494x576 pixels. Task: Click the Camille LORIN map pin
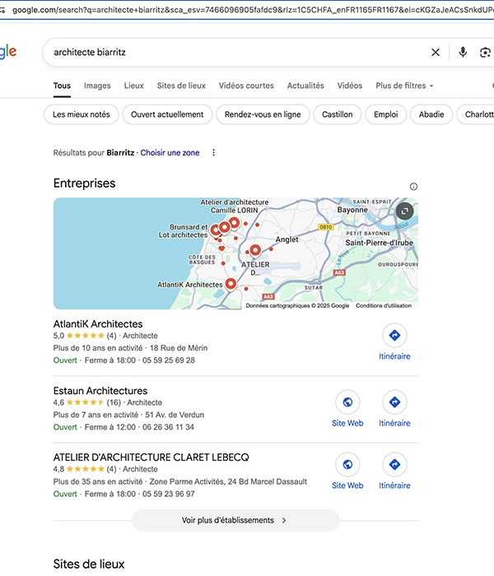coord(234,223)
